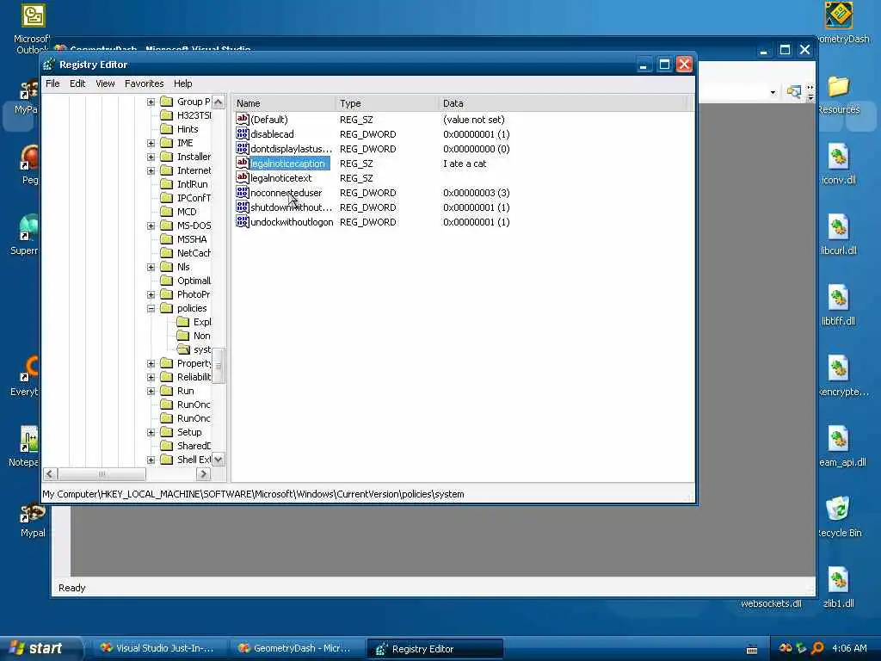Image resolution: width=881 pixels, height=661 pixels.
Task: Select the shutdownwithout DWORD icon
Action: point(242,207)
